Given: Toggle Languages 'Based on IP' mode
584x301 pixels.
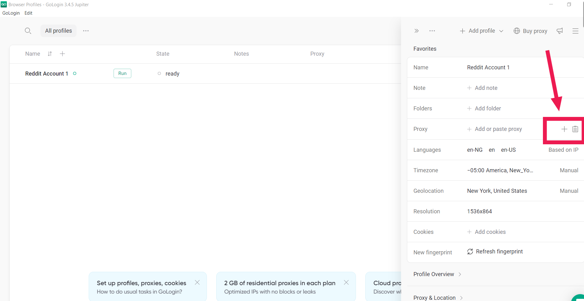Looking at the screenshot, I should [x=563, y=150].
